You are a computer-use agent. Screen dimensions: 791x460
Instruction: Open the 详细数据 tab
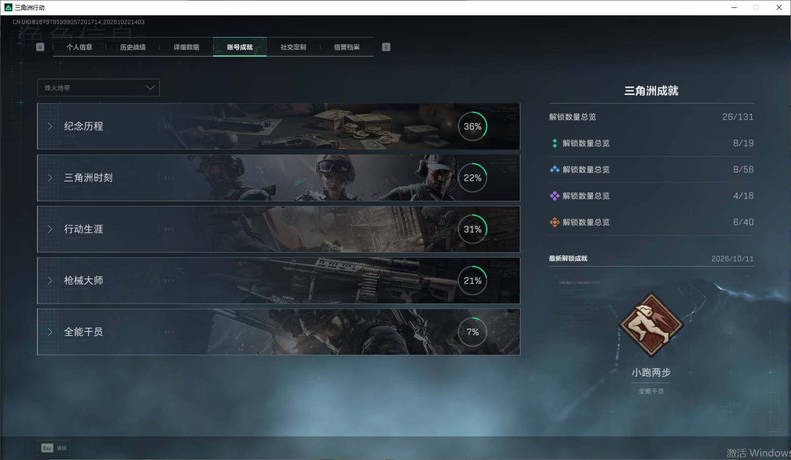click(x=186, y=47)
